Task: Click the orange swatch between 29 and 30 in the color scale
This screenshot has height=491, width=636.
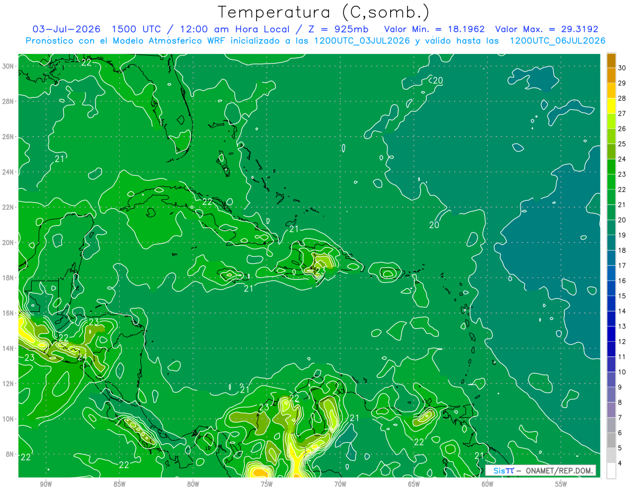Action: 611,75
